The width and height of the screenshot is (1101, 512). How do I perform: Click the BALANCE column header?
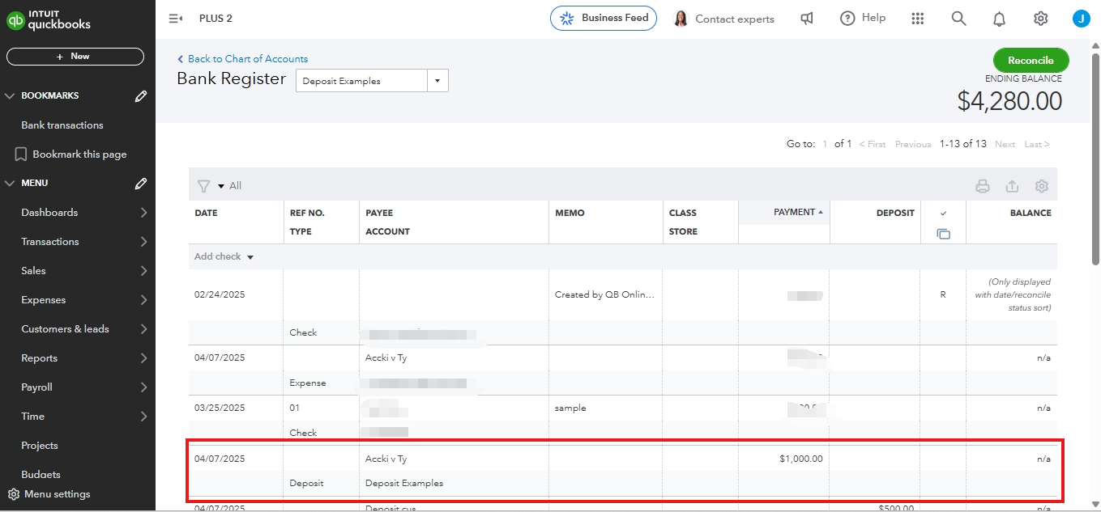coord(1031,213)
